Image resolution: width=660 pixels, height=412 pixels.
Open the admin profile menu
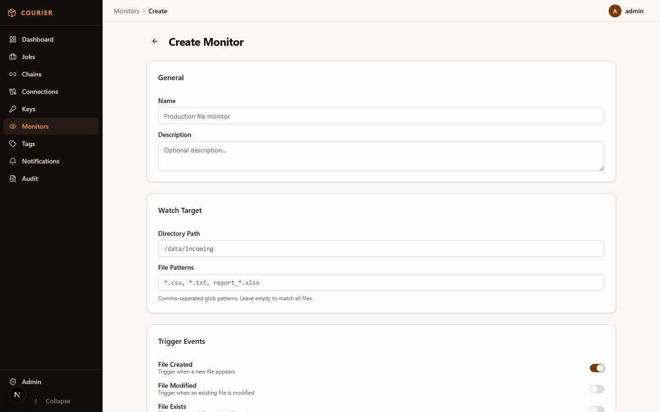click(x=627, y=11)
